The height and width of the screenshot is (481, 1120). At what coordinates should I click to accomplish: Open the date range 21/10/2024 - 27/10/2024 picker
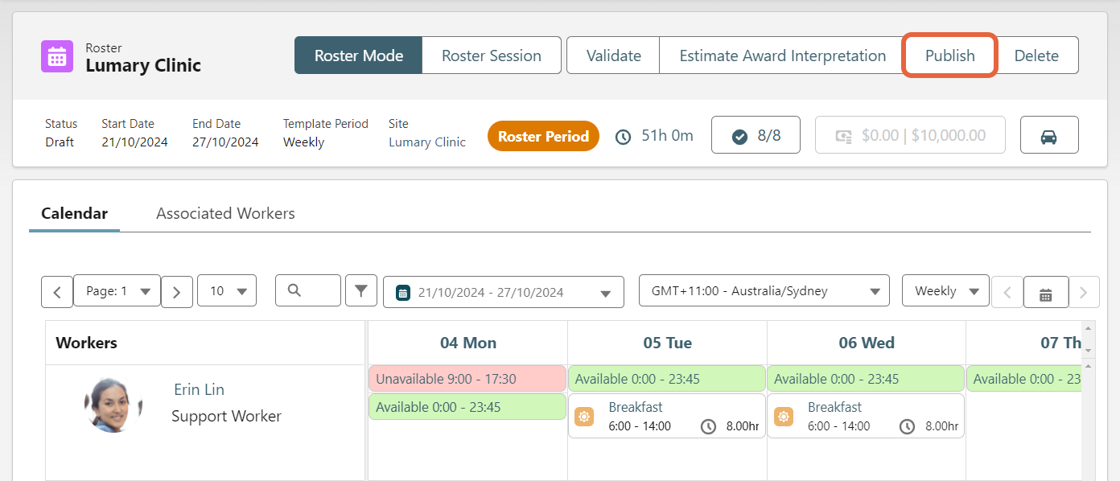[504, 291]
